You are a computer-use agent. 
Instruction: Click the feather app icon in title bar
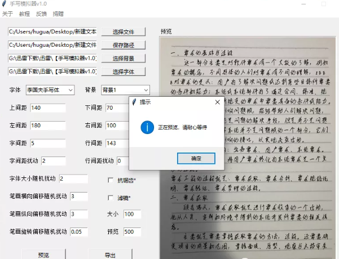[5, 4]
